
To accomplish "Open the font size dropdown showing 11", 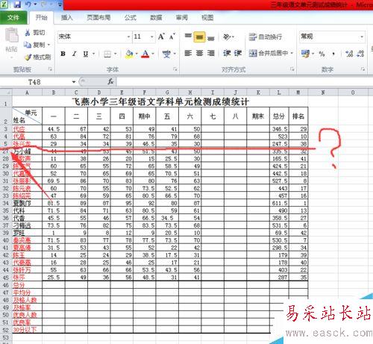I will tap(151, 37).
